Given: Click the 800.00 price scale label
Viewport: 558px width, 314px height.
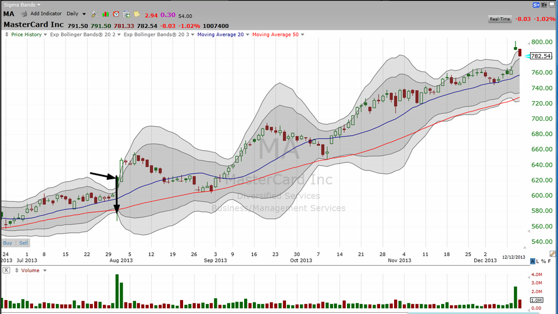Looking at the screenshot, I should (x=542, y=42).
